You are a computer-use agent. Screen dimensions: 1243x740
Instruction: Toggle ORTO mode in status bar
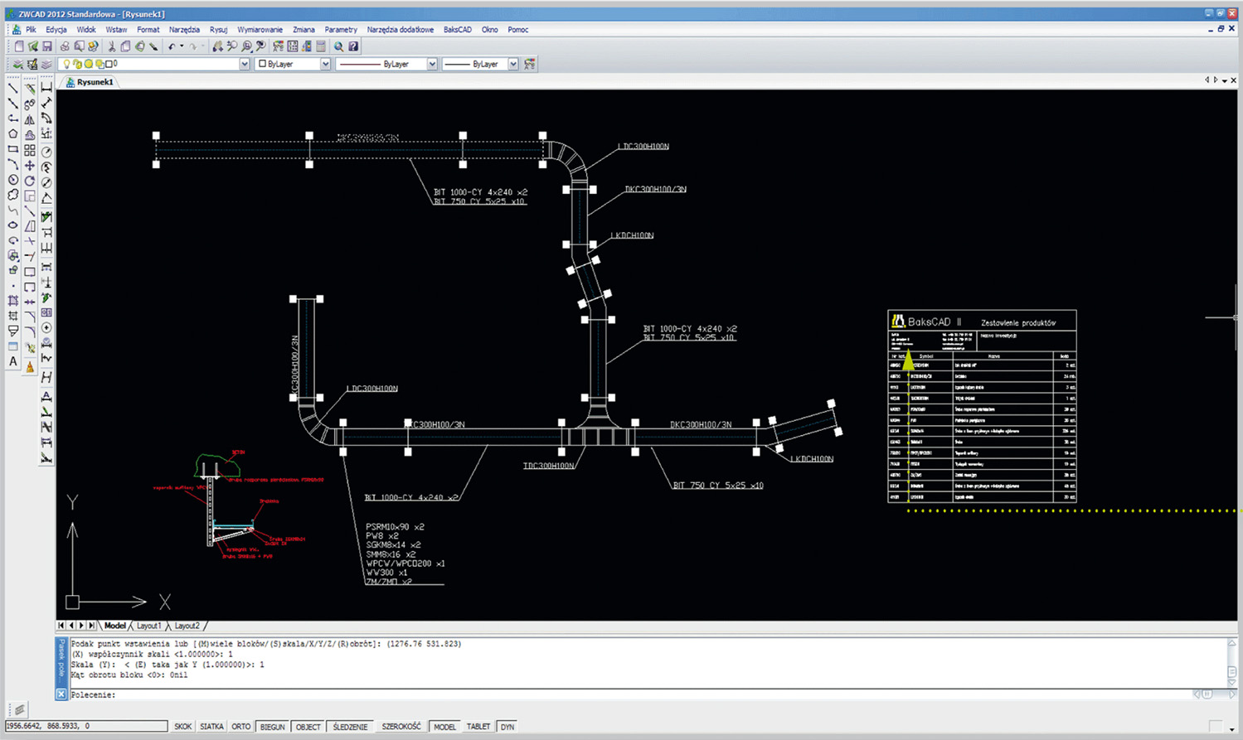(x=240, y=727)
